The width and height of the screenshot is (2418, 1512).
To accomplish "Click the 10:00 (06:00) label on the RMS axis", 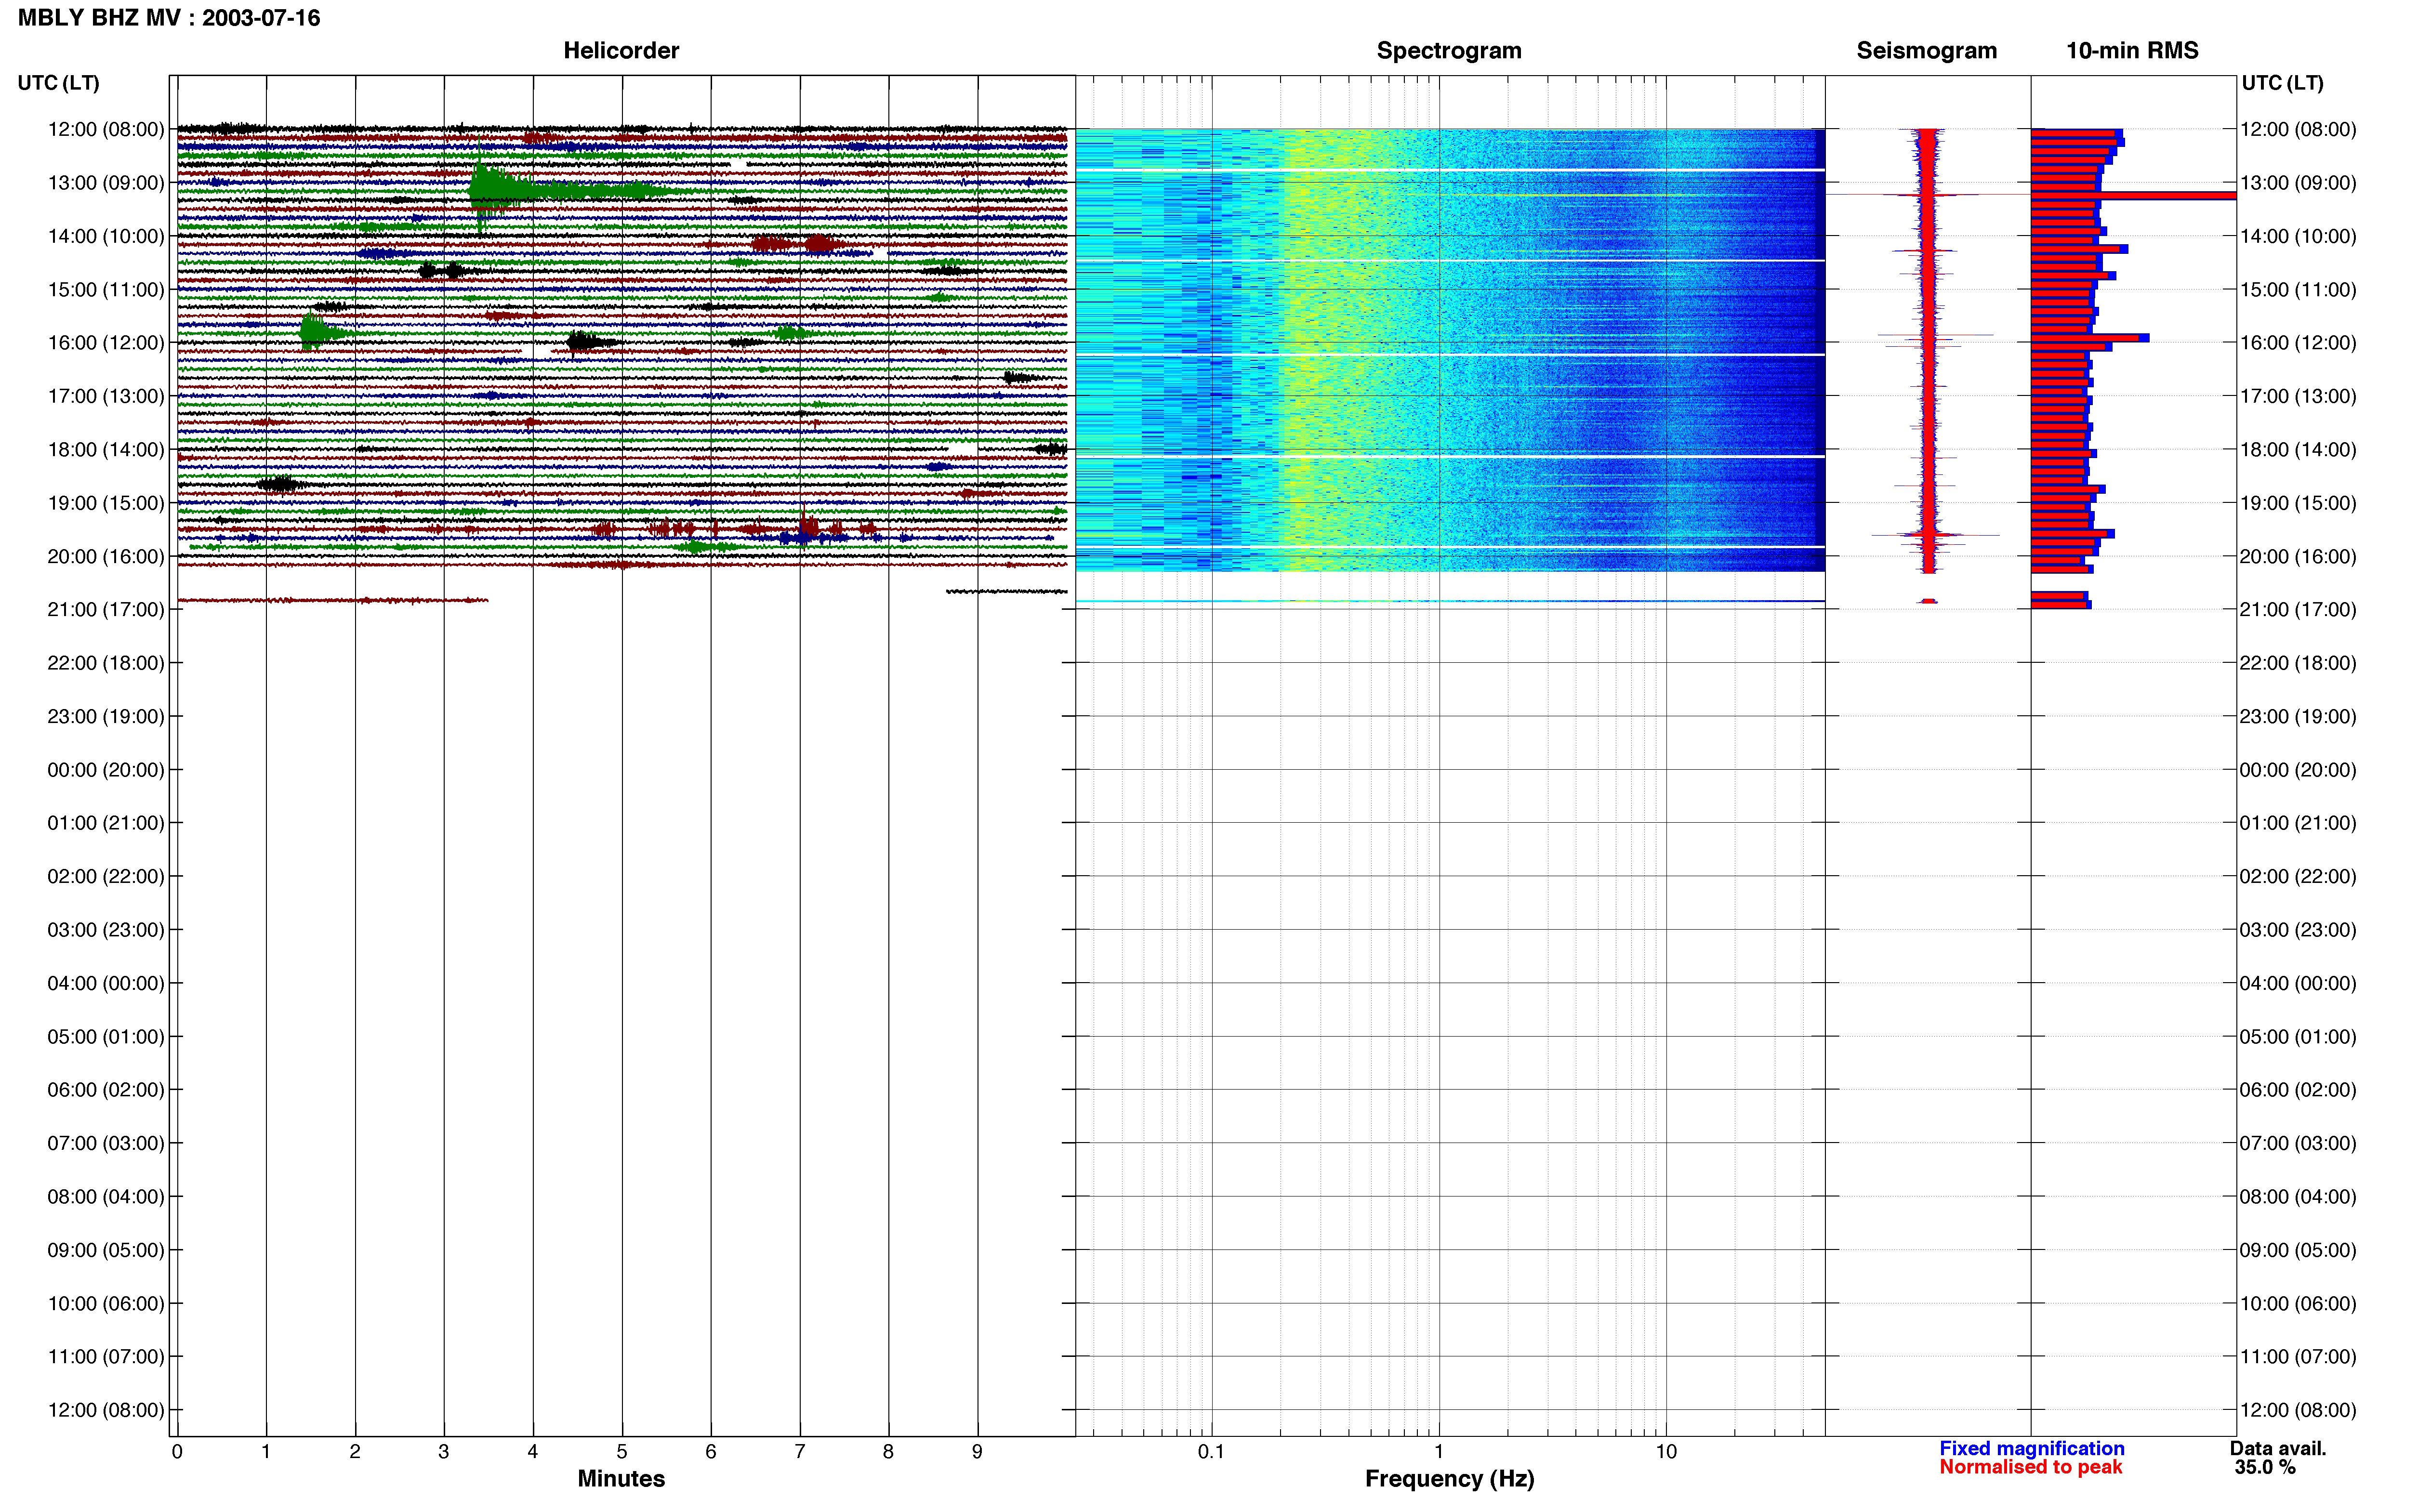I will (x=2298, y=1304).
